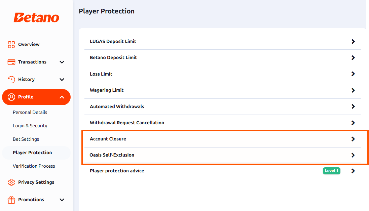
Task: Click the Privacy Settings gear icon
Action: (11, 182)
